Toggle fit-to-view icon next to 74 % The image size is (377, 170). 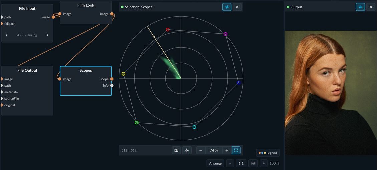(236, 150)
